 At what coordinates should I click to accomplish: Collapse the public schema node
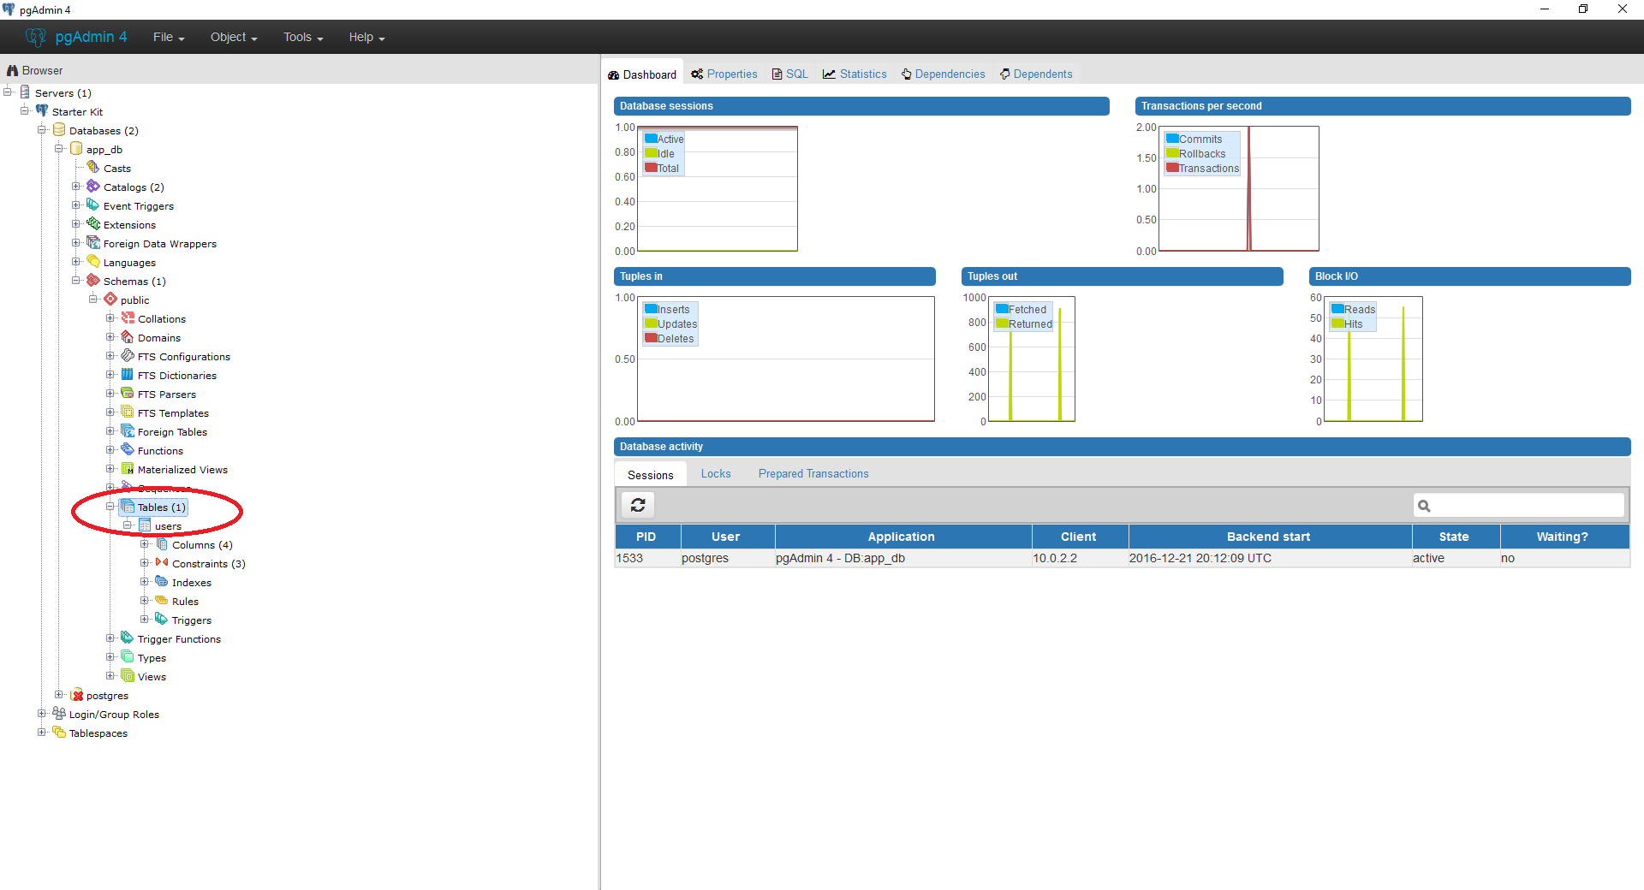coord(93,300)
